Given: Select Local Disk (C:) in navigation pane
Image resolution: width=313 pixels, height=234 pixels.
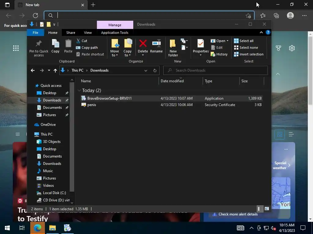Looking at the screenshot, I should click(x=54, y=193).
